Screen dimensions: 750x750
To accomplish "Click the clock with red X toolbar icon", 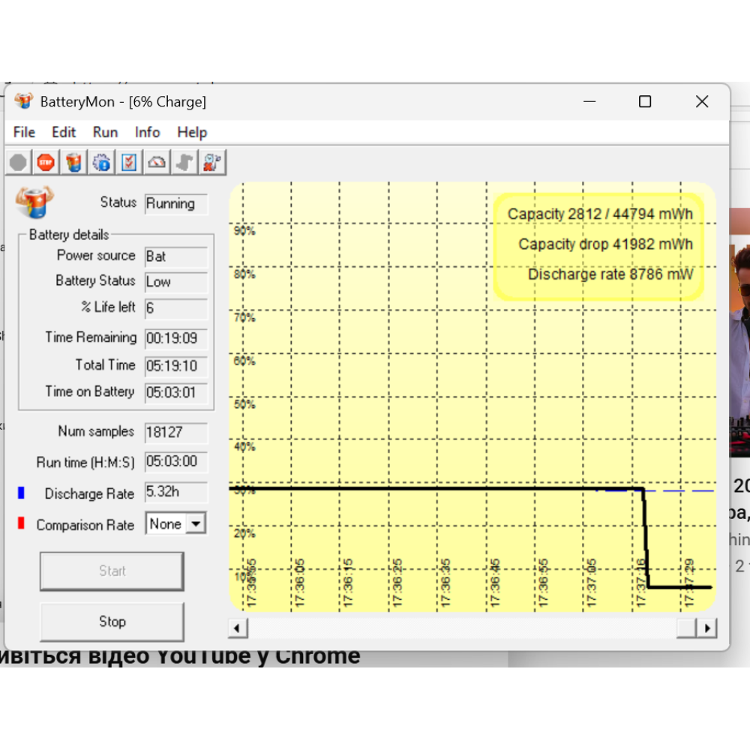I will coord(212,162).
